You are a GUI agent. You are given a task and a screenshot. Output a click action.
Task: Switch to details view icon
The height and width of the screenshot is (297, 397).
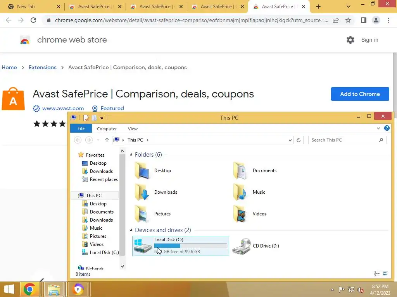click(377, 274)
